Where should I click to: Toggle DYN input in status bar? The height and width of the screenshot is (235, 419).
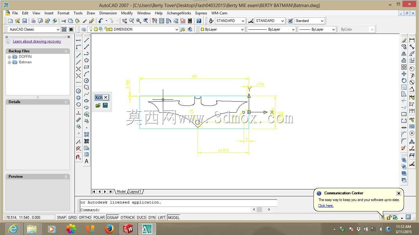(152, 218)
